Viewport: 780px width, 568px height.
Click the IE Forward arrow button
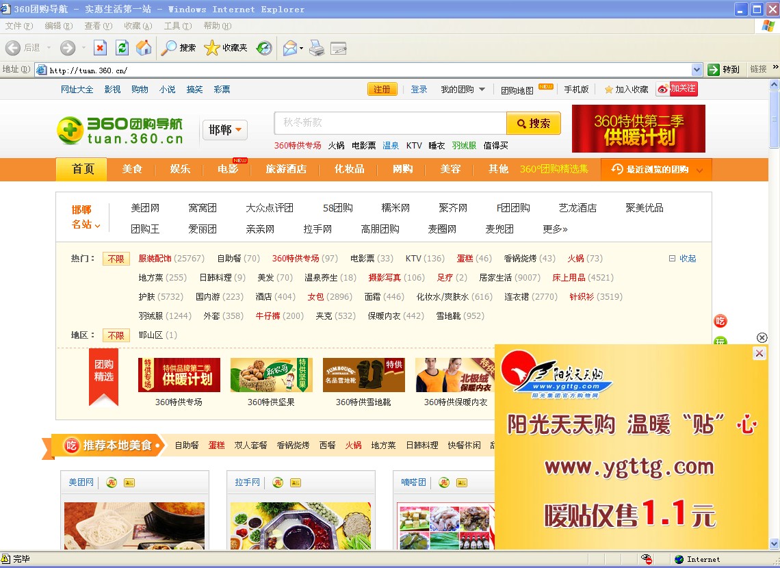click(x=68, y=48)
